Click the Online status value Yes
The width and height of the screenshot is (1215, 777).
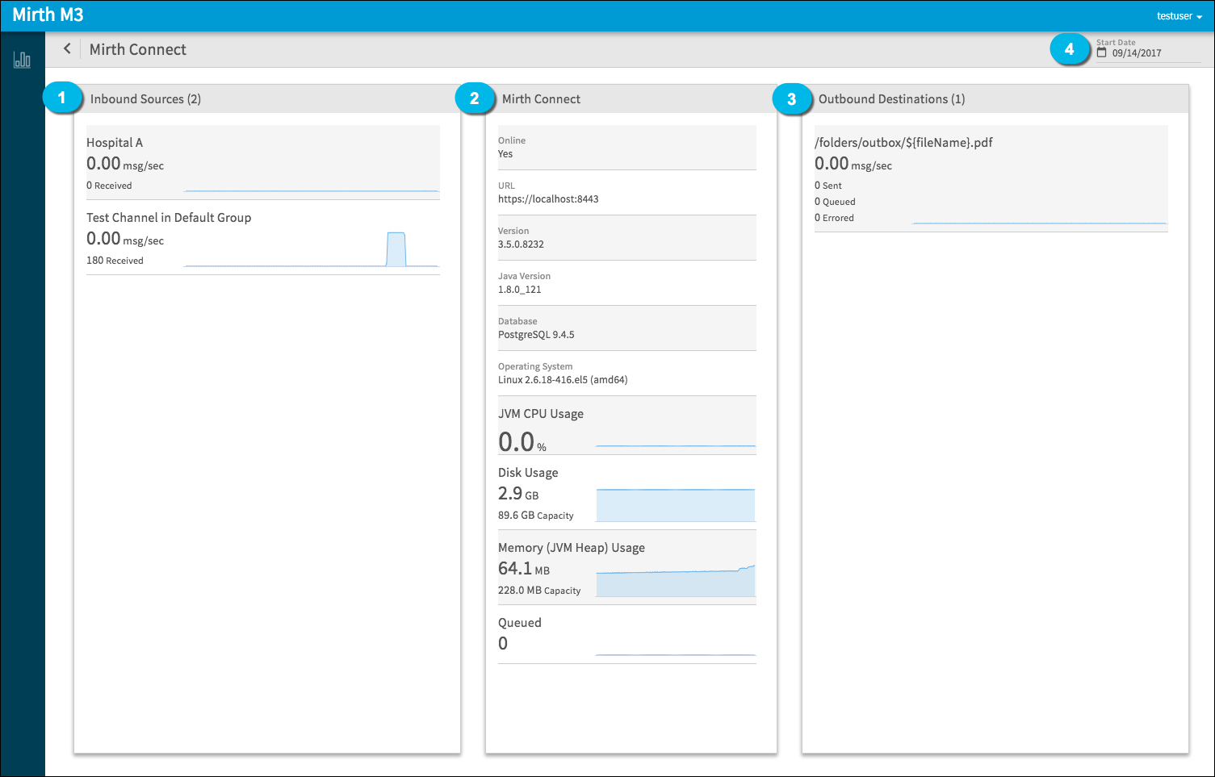(505, 154)
